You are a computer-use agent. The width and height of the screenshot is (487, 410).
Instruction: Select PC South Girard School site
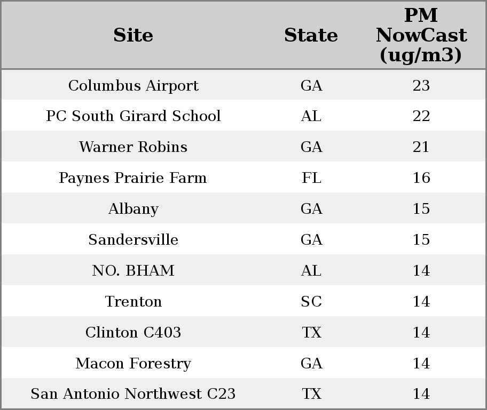click(x=133, y=116)
